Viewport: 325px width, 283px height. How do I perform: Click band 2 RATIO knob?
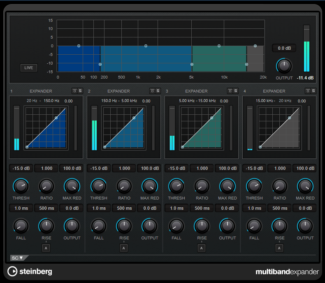point(124,186)
